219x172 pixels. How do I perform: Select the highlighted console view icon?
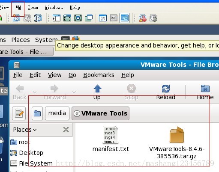click(125, 18)
